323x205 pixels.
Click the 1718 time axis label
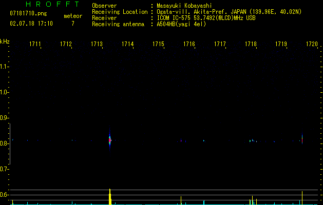(251, 44)
